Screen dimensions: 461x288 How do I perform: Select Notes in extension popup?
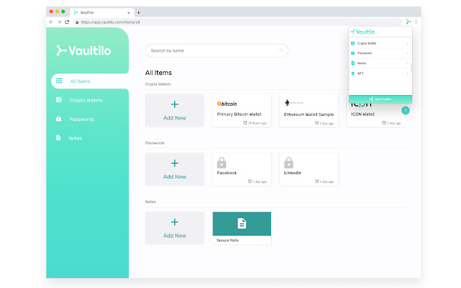click(380, 63)
